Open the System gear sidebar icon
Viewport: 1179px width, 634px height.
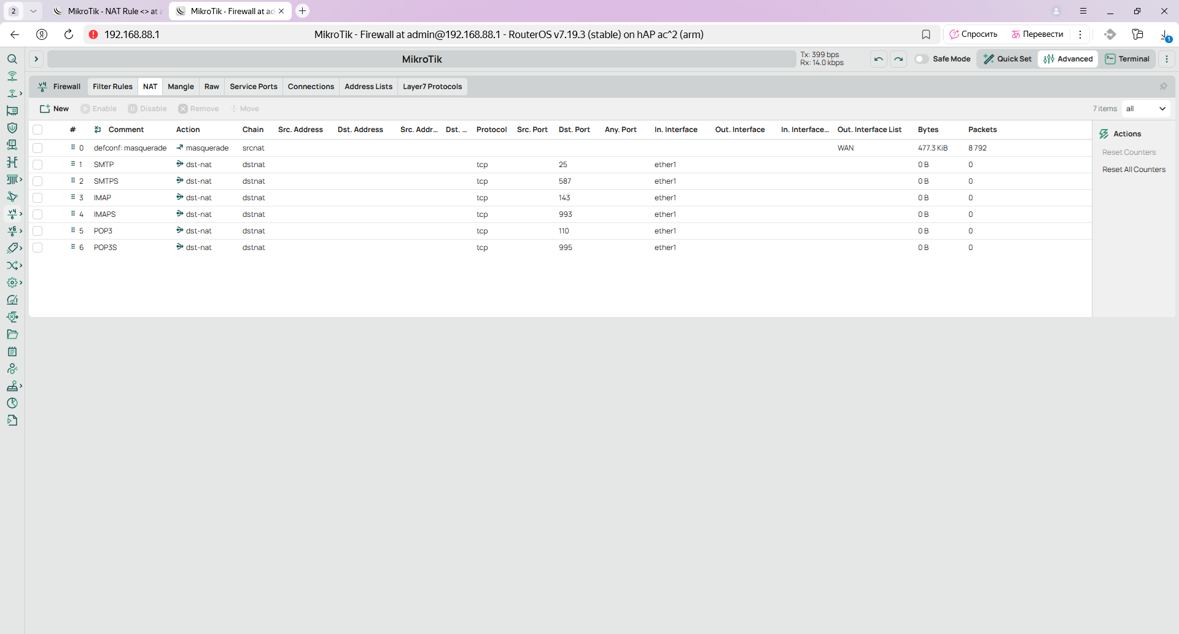point(14,283)
